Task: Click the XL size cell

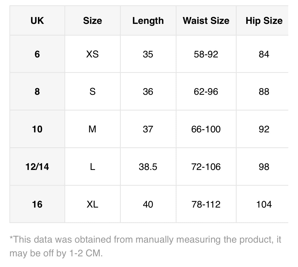Action: 92,204
